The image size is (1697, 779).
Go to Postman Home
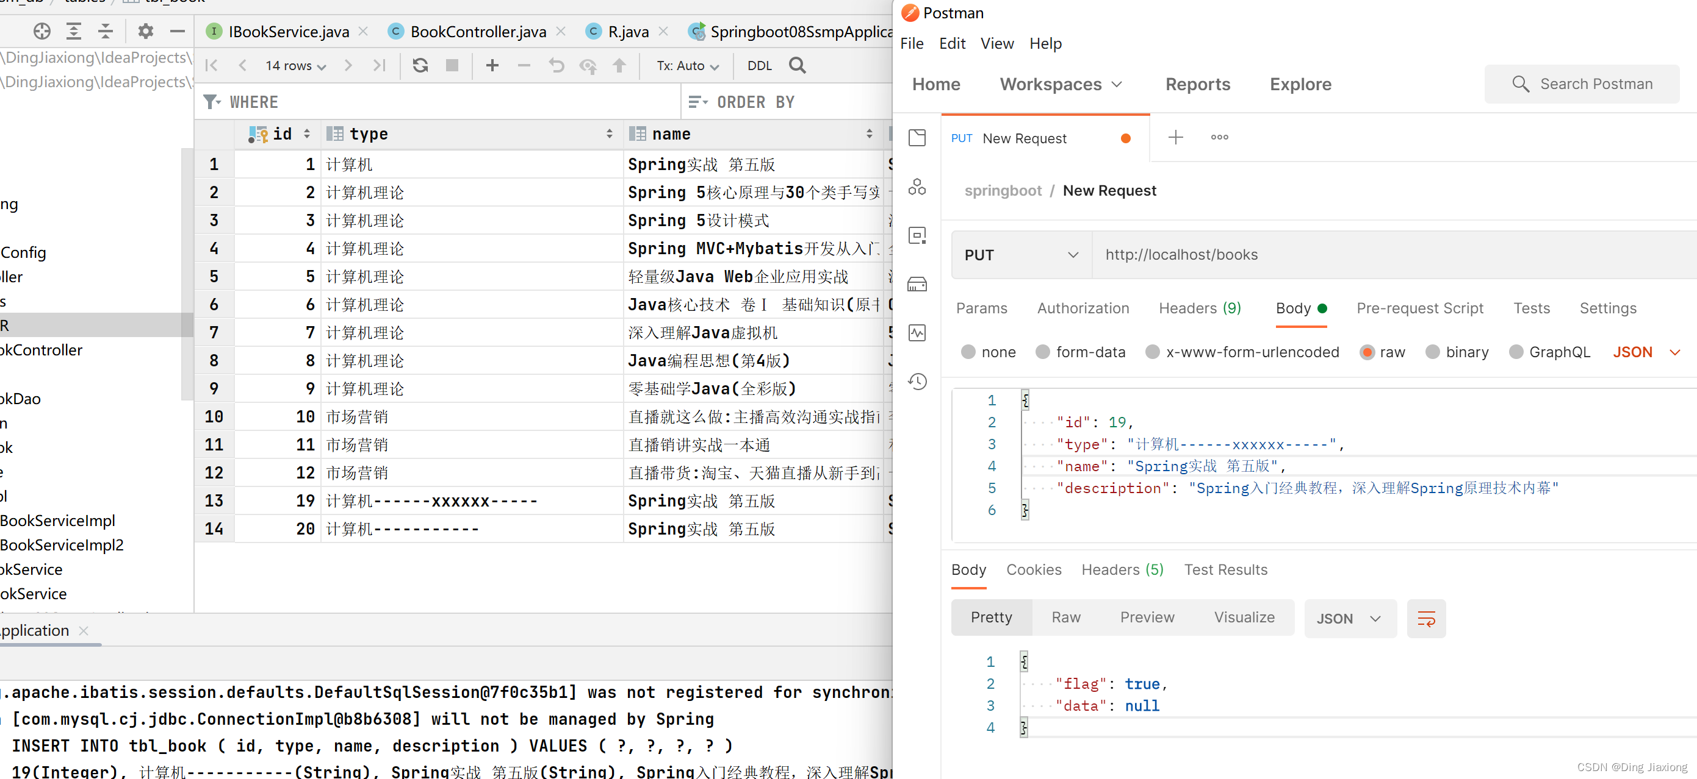[936, 84]
